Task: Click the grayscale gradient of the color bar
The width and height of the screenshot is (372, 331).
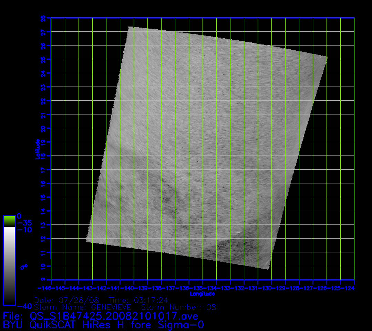Action: click(x=9, y=265)
